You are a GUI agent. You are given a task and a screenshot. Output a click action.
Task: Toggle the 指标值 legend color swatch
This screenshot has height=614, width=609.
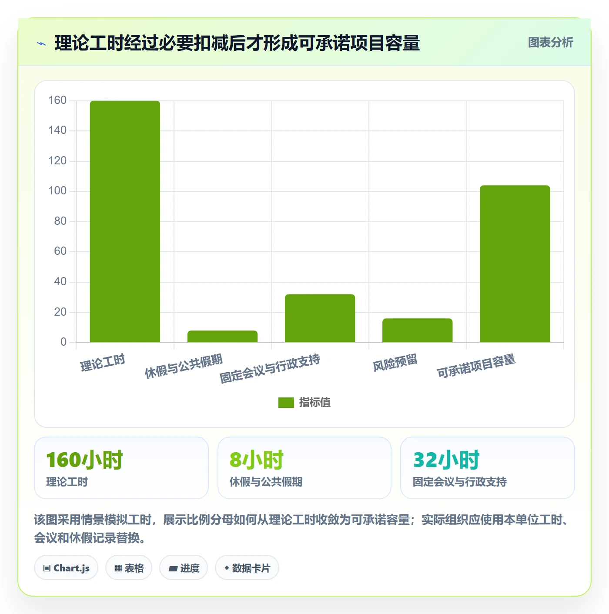click(x=286, y=403)
